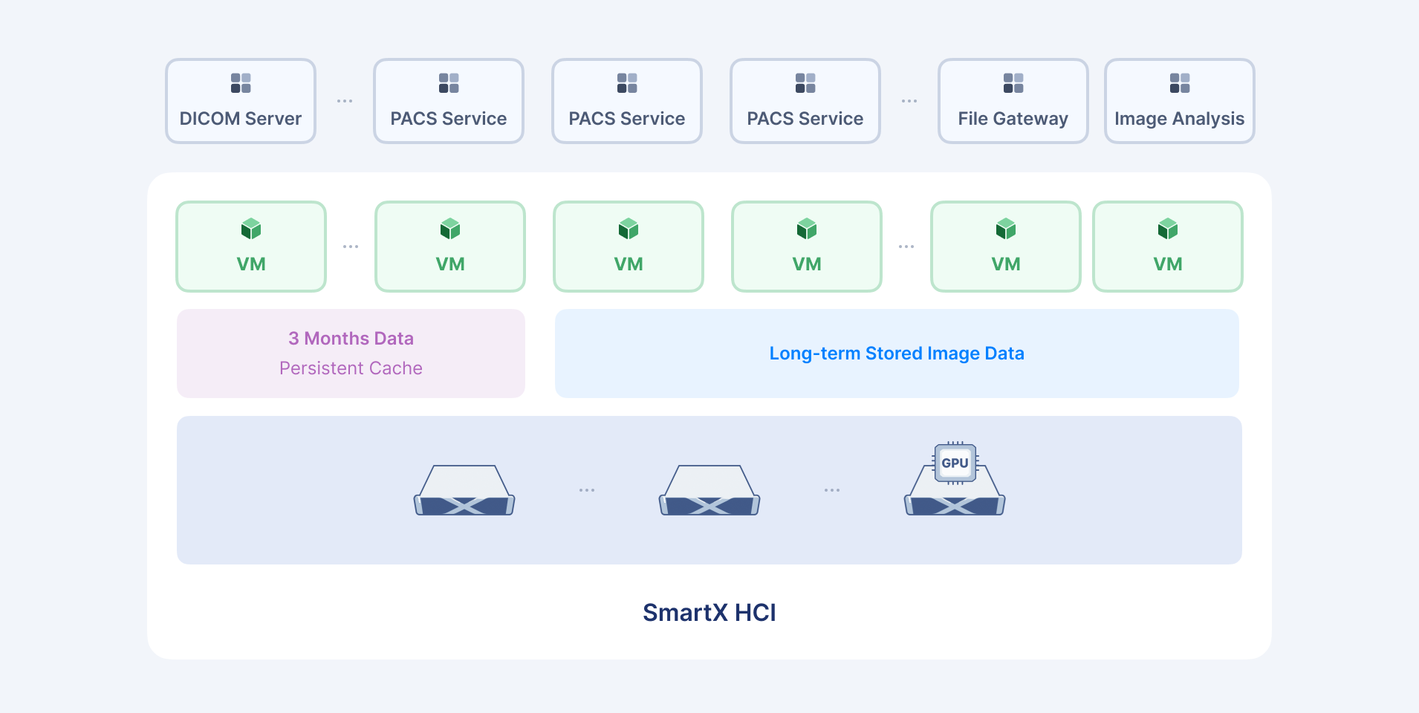Click the ellipsis after DICOM Server

(345, 101)
